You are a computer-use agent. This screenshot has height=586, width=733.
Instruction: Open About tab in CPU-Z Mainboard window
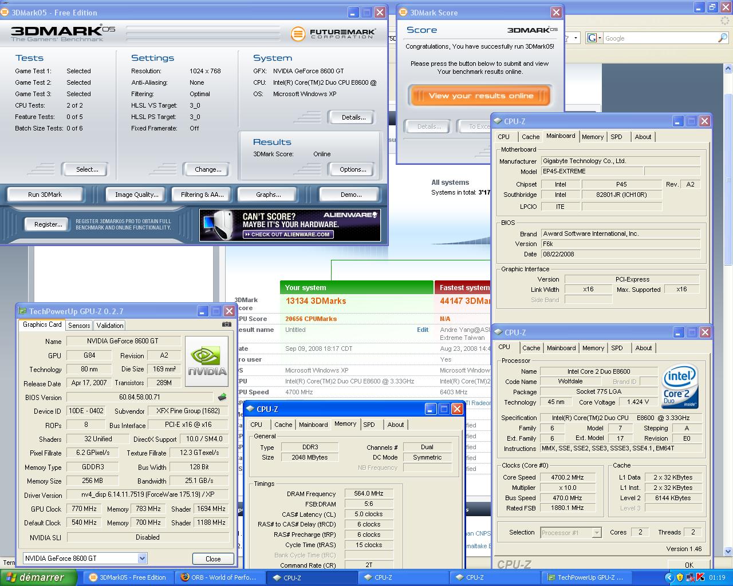643,137
